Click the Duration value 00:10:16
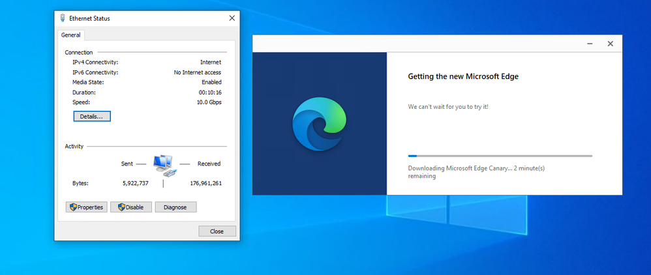Image resolution: width=651 pixels, height=275 pixels. [x=210, y=92]
